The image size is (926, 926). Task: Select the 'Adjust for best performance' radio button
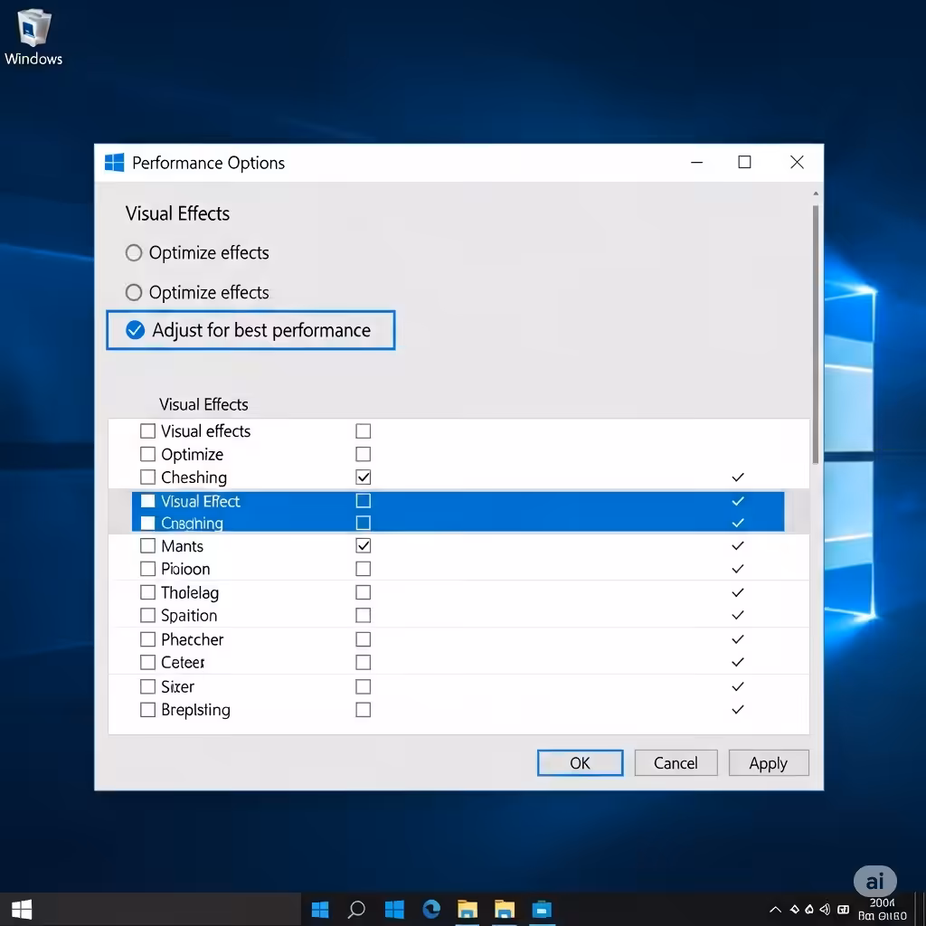[136, 330]
